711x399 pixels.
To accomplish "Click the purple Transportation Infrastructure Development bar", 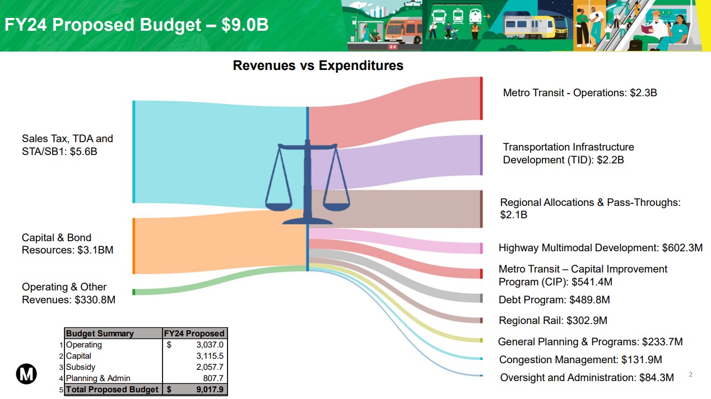I will 481,155.
